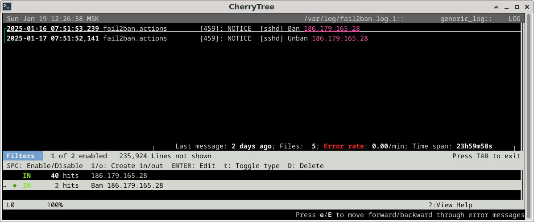
Task: Click the green diamond enabled-filter marker
Action: (x=15, y=185)
